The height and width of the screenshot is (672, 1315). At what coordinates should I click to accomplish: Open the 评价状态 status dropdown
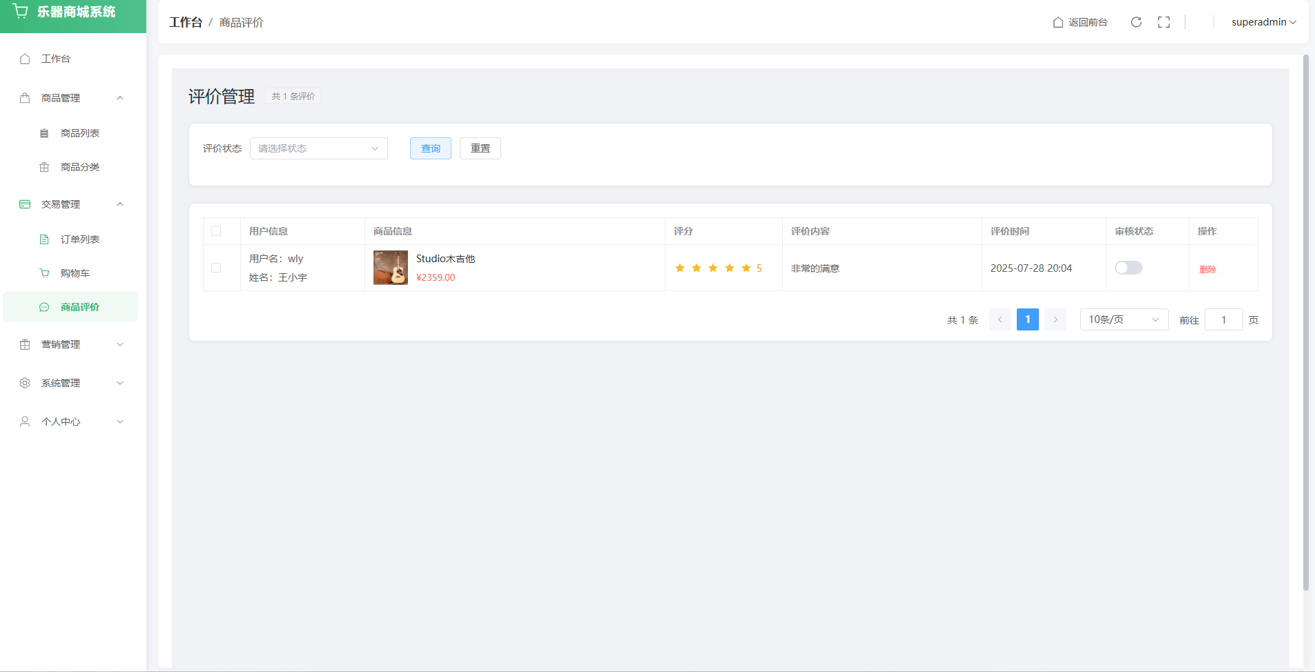pos(318,148)
